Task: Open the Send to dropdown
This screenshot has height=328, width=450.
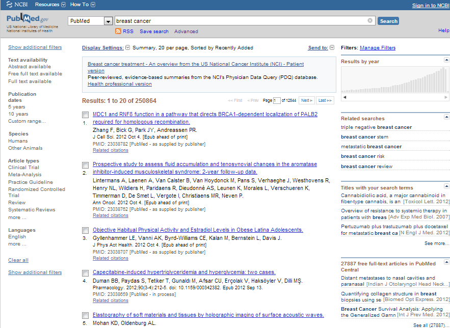Action: 321,47
